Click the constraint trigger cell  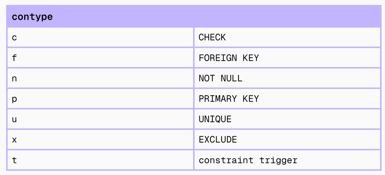[x=248, y=160]
